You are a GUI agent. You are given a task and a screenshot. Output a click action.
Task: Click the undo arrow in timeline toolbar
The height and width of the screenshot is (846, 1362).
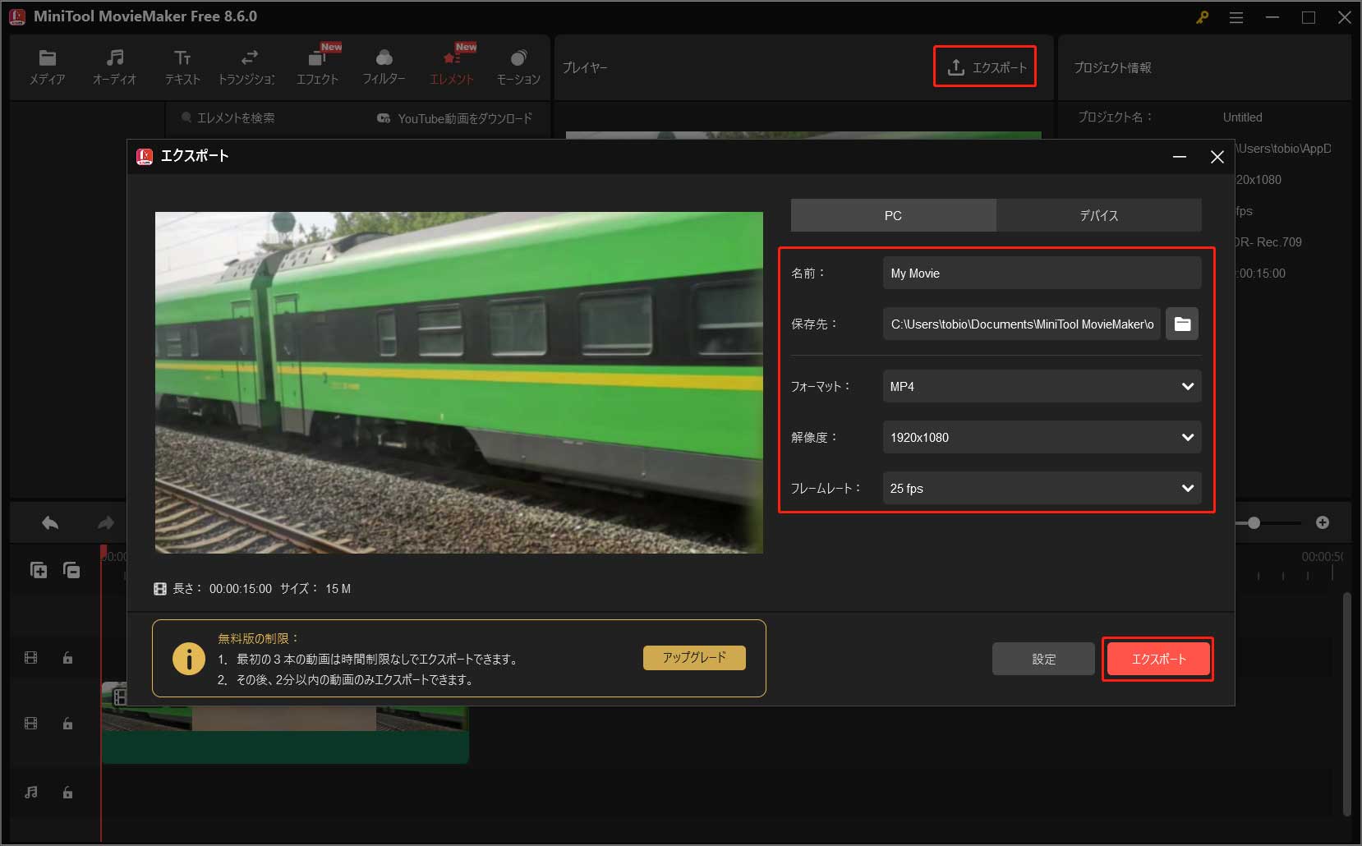50,522
